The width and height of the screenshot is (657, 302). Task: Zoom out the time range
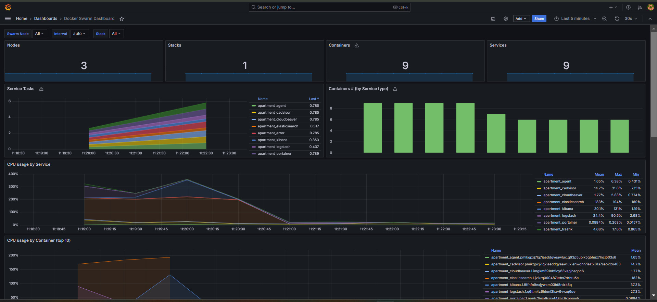coord(604,18)
